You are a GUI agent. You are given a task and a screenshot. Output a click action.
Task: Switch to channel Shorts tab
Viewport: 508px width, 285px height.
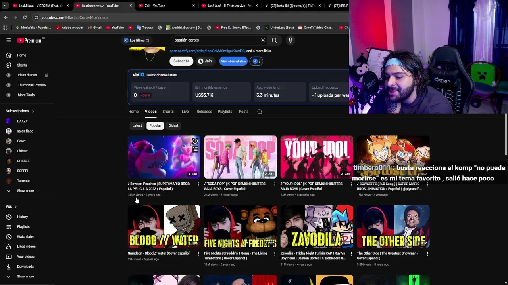pyautogui.click(x=168, y=112)
